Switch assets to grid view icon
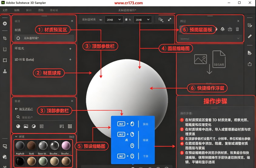The width and height of the screenshot is (256, 168). [x=70, y=126]
